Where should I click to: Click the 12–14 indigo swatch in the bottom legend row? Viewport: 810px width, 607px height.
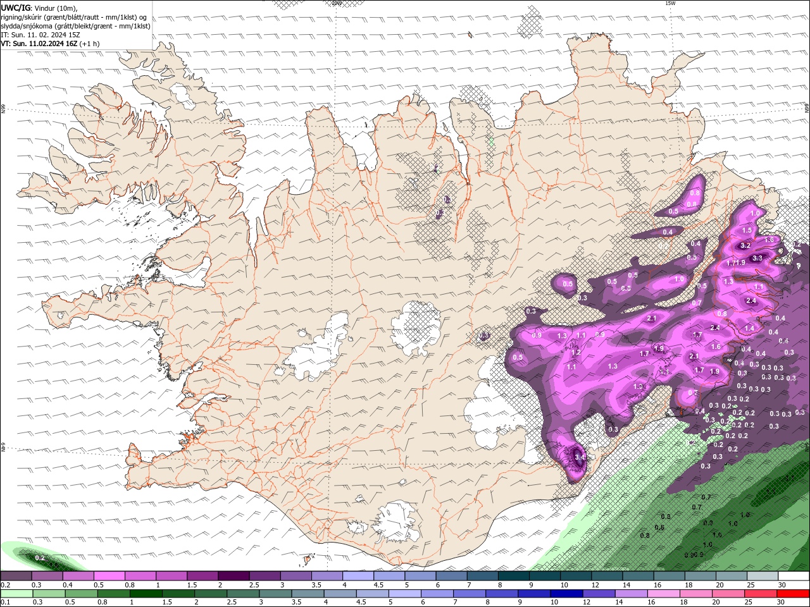(598, 594)
